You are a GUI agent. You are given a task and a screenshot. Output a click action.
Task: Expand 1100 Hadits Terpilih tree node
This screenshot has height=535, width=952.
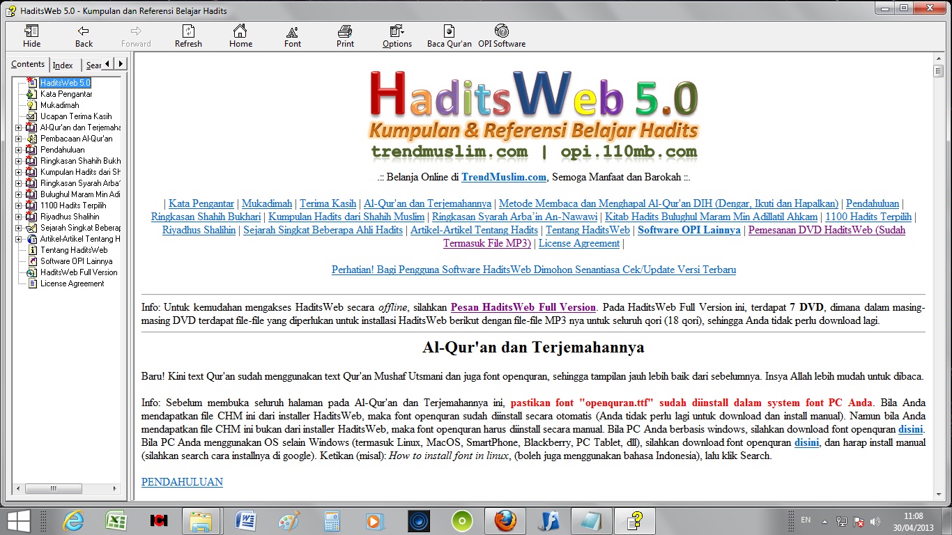coord(18,206)
